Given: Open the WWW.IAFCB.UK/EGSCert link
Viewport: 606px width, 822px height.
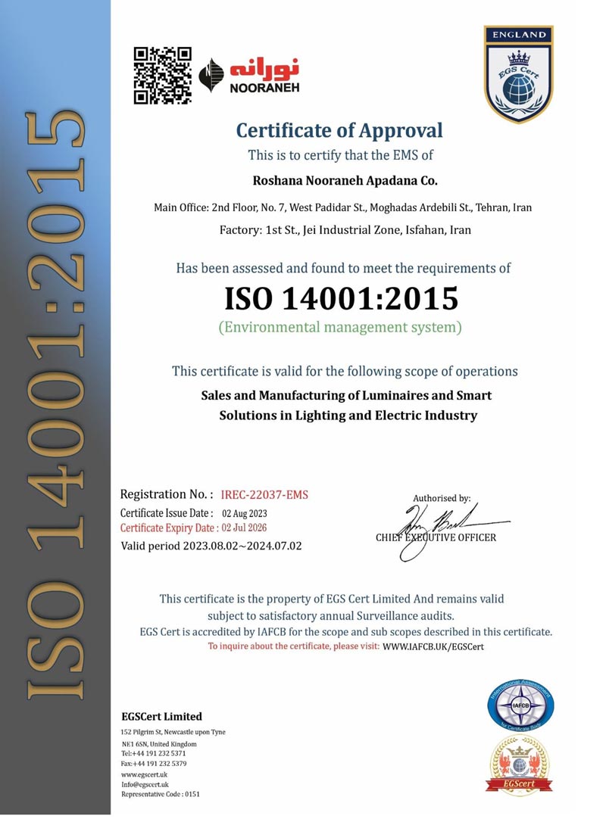Looking at the screenshot, I should 433,646.
